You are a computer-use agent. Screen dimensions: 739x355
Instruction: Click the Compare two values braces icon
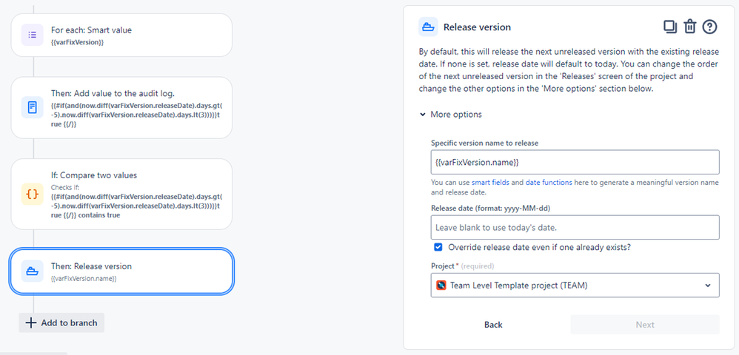(32, 194)
